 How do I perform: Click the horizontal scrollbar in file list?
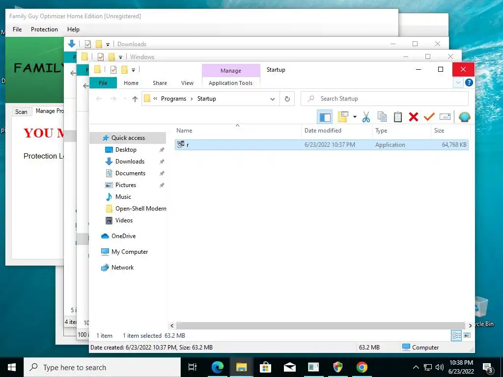[320, 325]
